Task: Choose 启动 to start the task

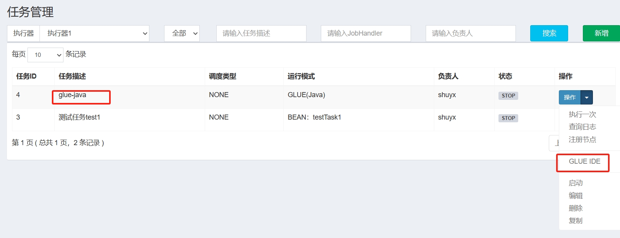Action: [x=575, y=183]
